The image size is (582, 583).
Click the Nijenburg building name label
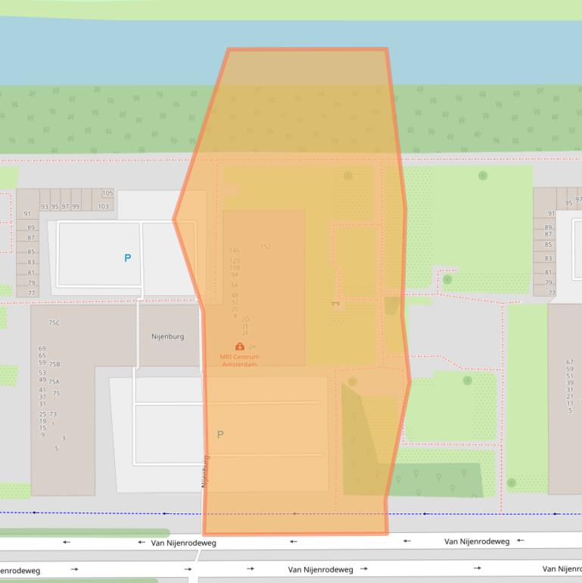167,336
